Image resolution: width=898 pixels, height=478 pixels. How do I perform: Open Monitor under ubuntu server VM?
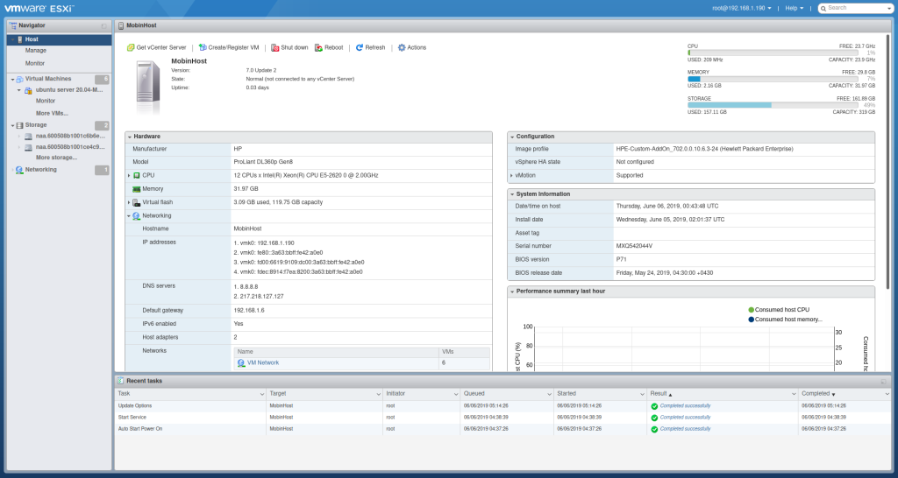point(46,101)
